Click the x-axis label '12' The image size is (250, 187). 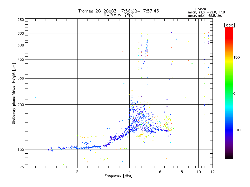click(x=212, y=172)
